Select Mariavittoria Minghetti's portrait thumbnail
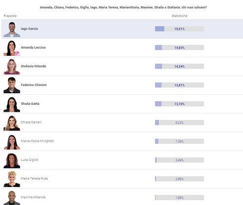243x205 pixels. (x=12, y=142)
